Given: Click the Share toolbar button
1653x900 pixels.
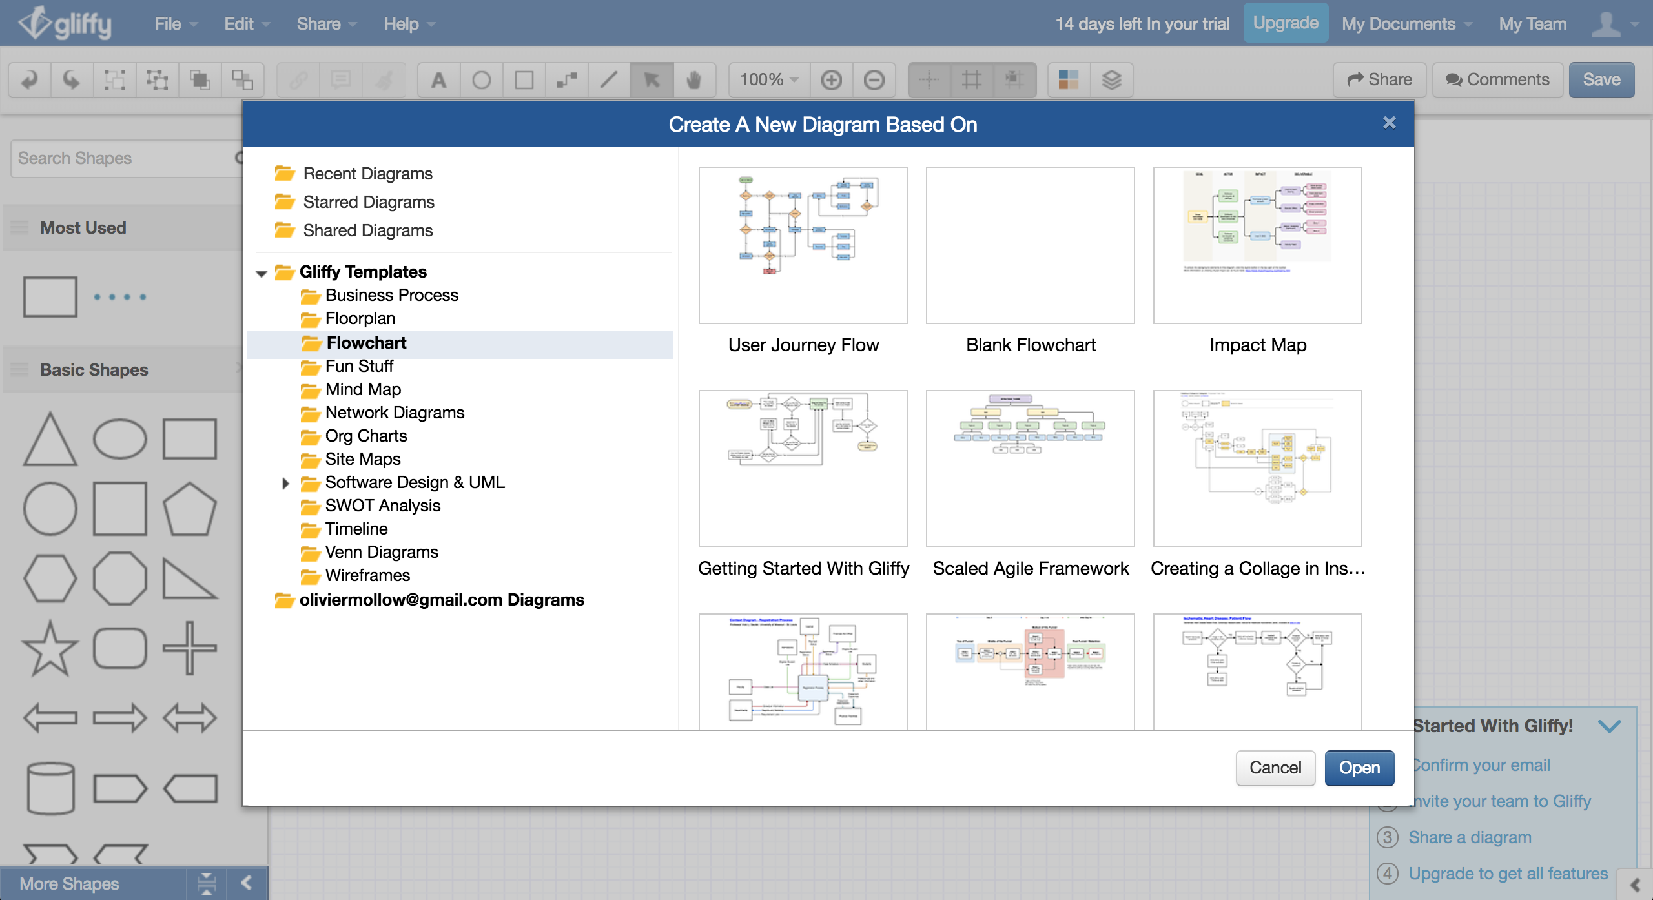Looking at the screenshot, I should [1379, 79].
